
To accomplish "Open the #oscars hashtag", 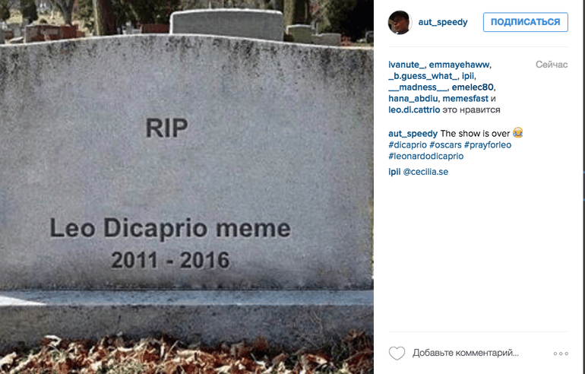I will tap(445, 145).
